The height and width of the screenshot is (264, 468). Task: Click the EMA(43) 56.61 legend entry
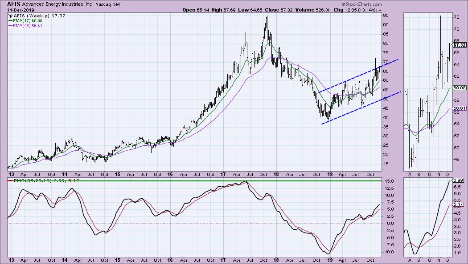coord(28,26)
